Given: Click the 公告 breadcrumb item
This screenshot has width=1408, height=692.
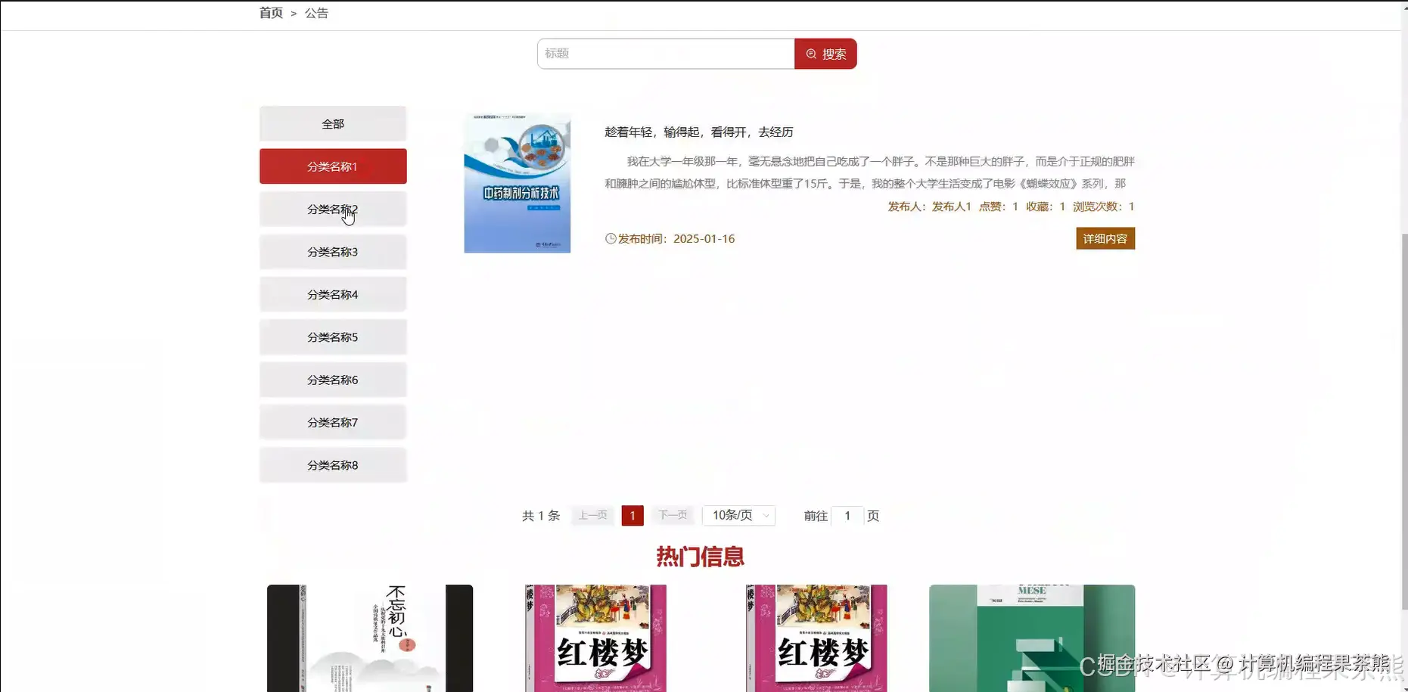Looking at the screenshot, I should coord(316,12).
